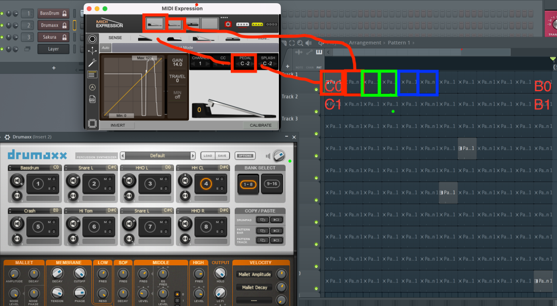Click the red jack connector icon
Image resolution: width=557 pixels, height=306 pixels.
click(228, 24)
